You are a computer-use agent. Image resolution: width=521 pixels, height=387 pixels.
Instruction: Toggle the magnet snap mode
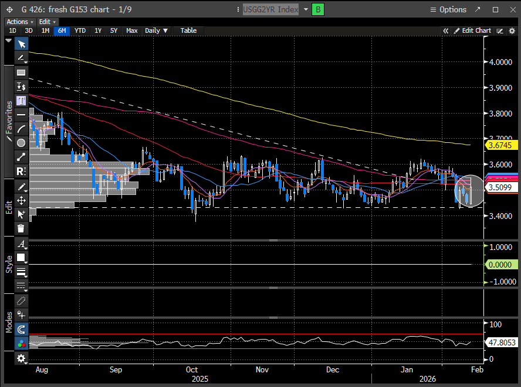pos(21,330)
